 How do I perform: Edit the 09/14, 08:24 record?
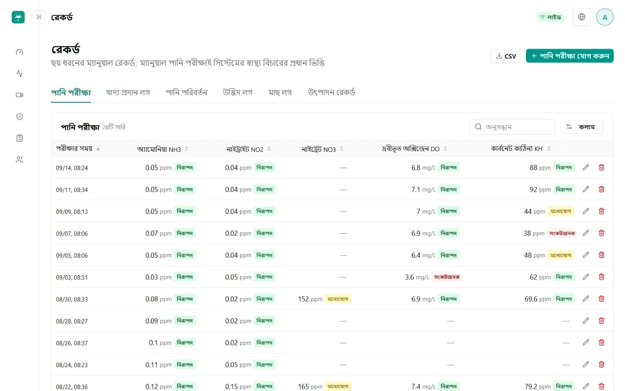pyautogui.click(x=586, y=168)
